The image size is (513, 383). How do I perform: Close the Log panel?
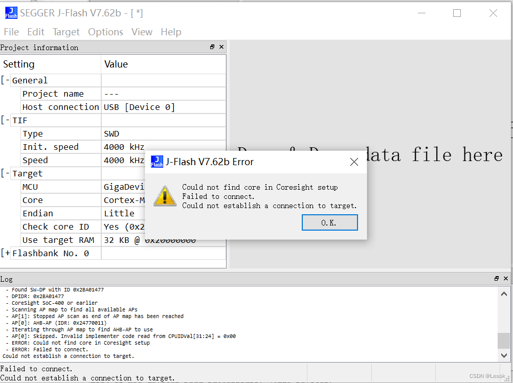coord(506,278)
